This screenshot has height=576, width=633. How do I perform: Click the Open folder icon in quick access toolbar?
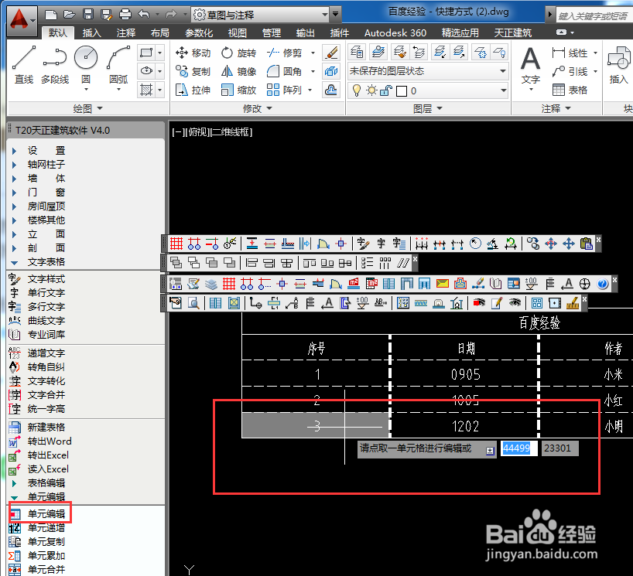(x=70, y=15)
